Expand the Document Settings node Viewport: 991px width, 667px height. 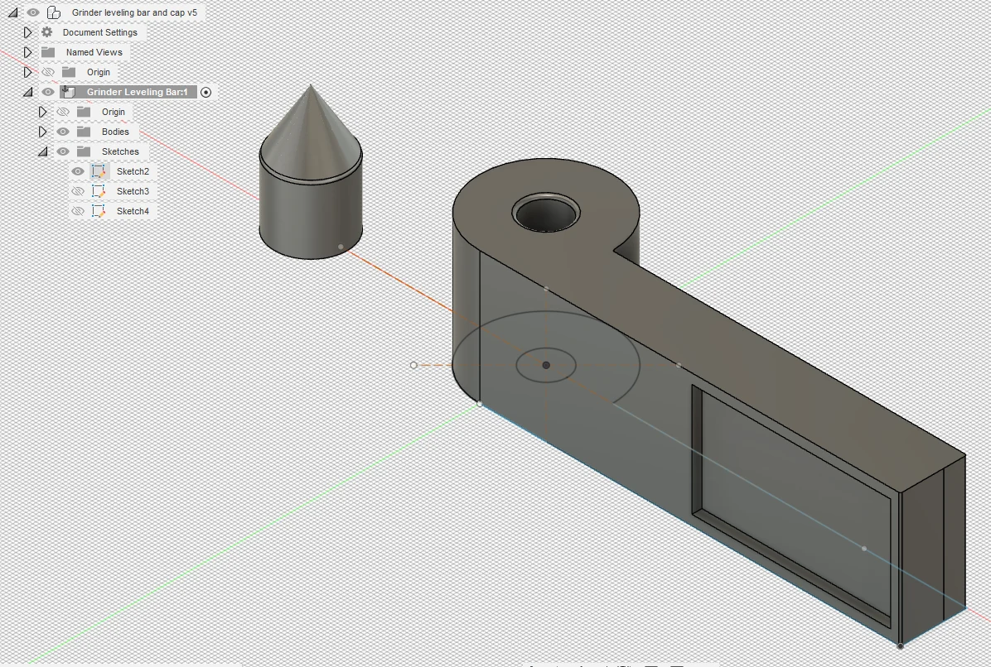tap(27, 32)
